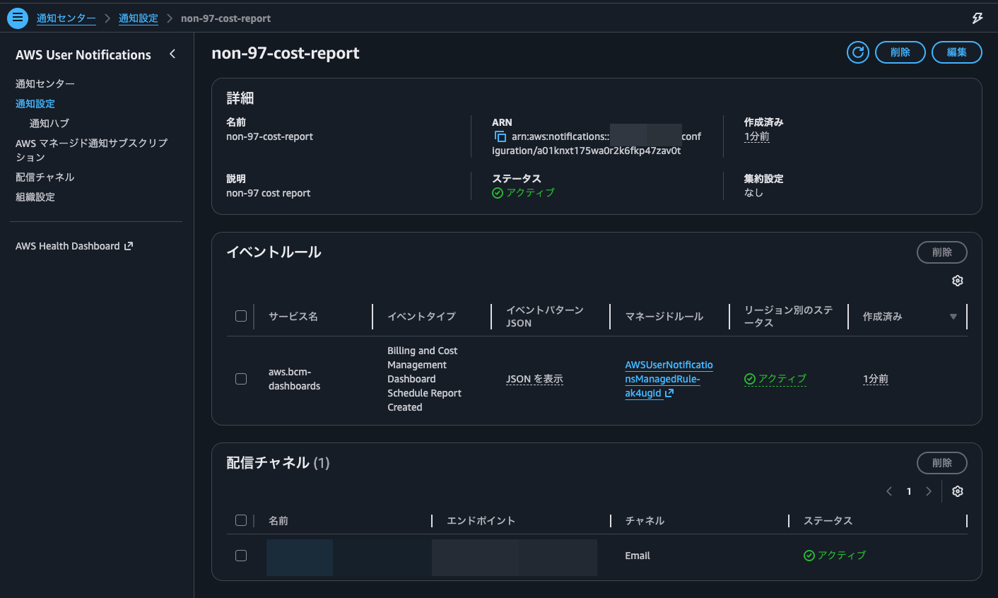Image resolution: width=998 pixels, height=598 pixels.
Task: Open 配信チャネル in the sidebar
Action: pyautogui.click(x=45, y=177)
